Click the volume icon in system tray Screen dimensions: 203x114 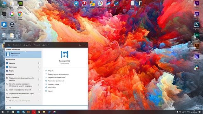coord(185,112)
